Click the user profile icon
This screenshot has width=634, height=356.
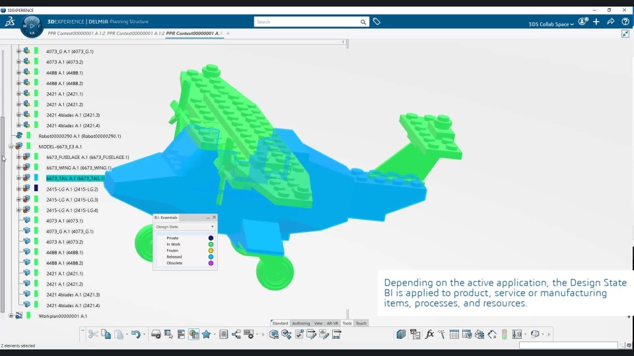click(x=582, y=22)
